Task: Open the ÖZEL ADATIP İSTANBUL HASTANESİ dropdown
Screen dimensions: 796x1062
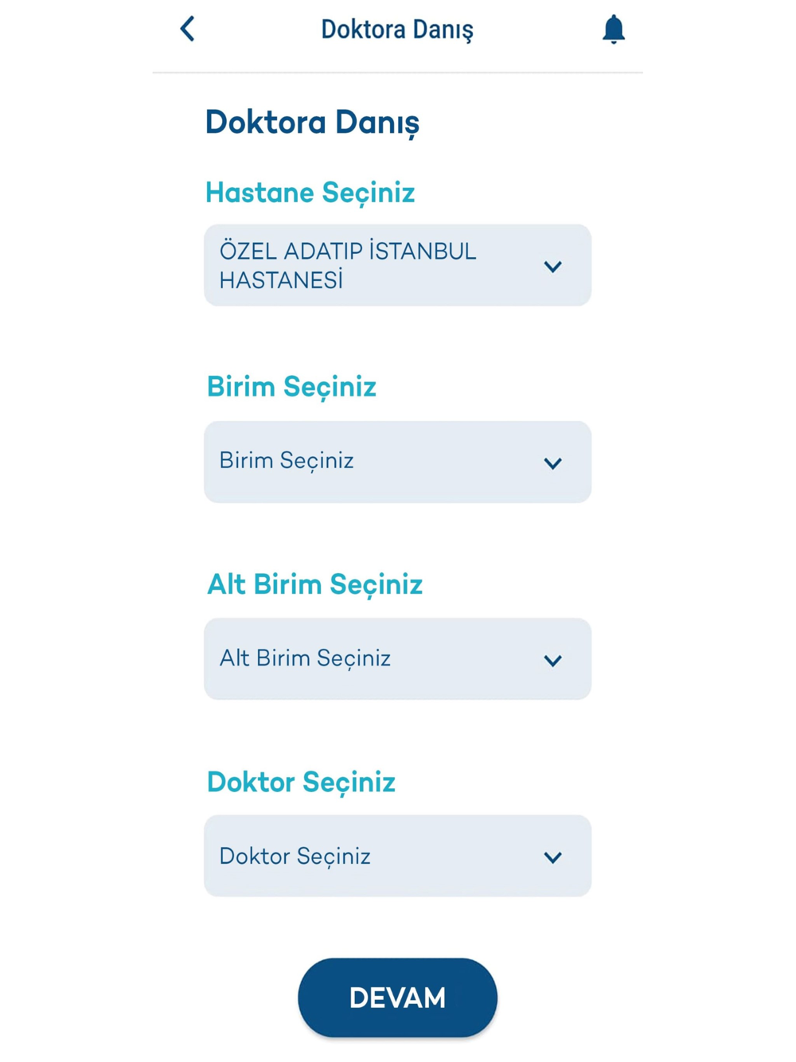Action: (397, 265)
